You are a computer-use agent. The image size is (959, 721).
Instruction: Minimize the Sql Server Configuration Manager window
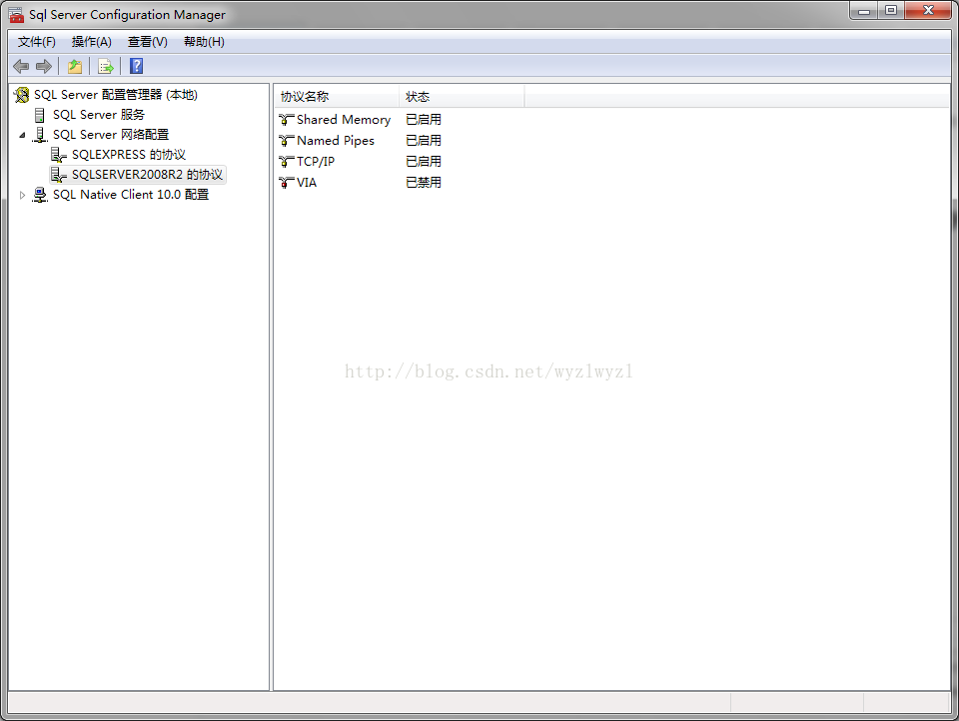coord(863,10)
